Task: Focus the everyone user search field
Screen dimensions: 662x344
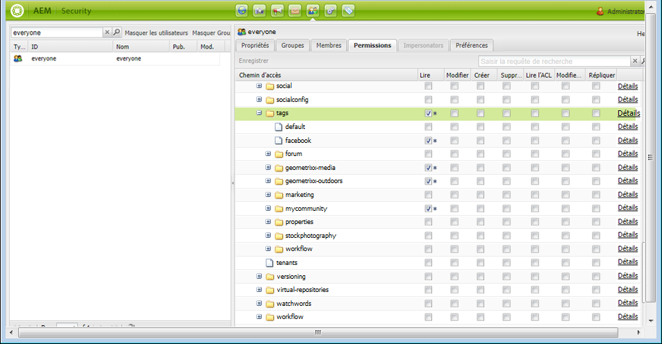Action: click(x=56, y=33)
